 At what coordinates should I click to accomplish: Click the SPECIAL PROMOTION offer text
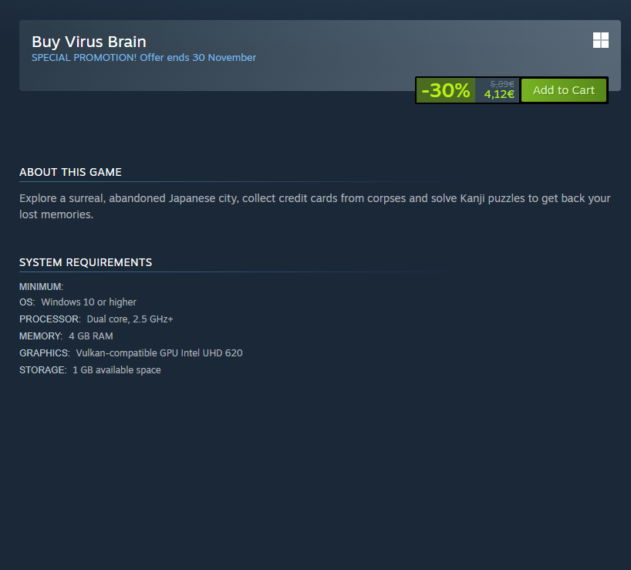click(x=143, y=58)
